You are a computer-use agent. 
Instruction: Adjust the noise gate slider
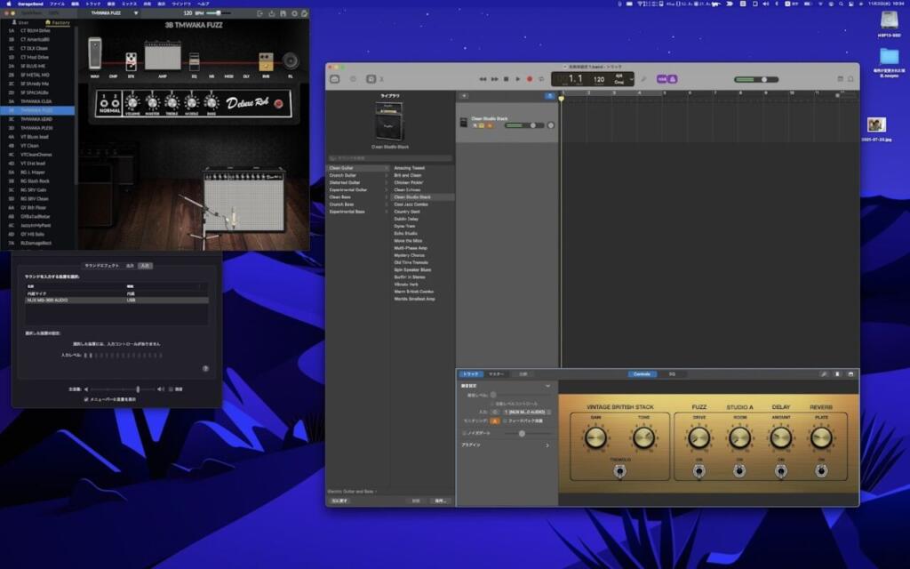pos(527,433)
